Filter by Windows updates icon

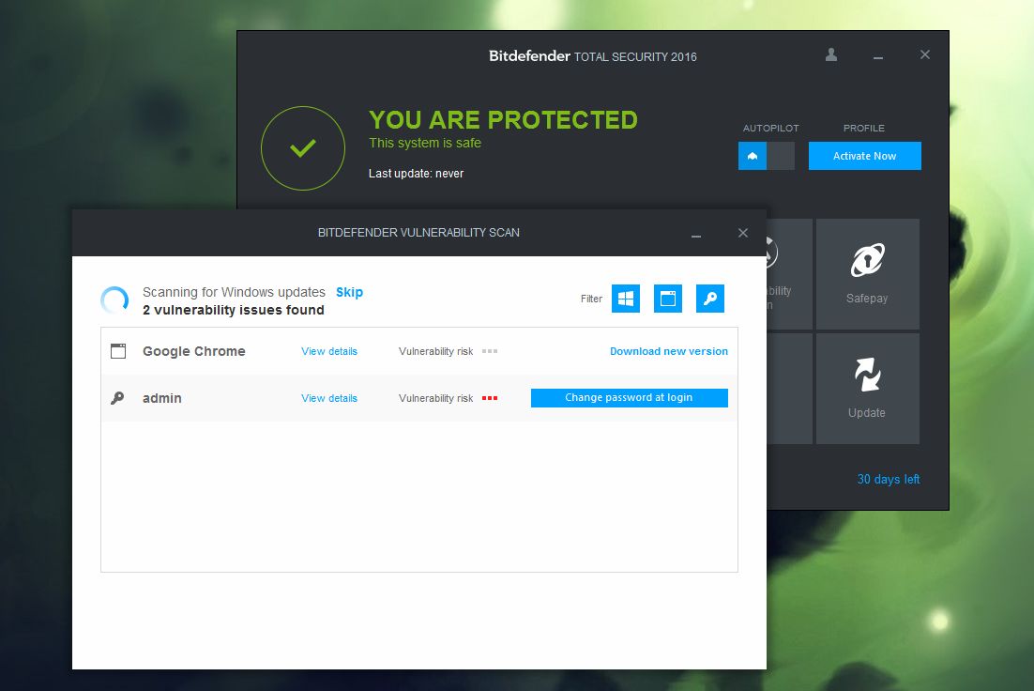[625, 299]
